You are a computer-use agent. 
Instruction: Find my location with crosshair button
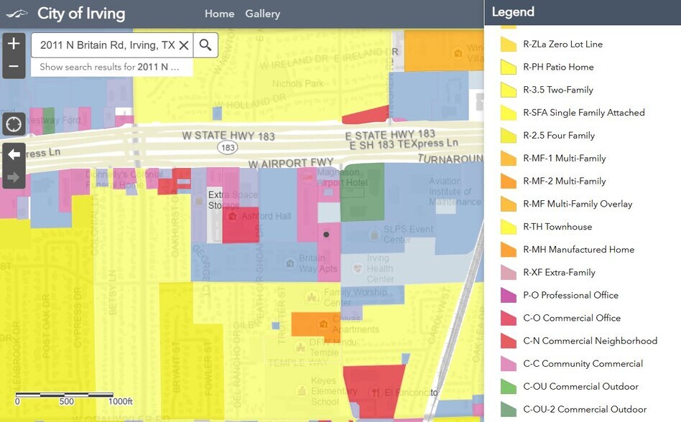14,123
